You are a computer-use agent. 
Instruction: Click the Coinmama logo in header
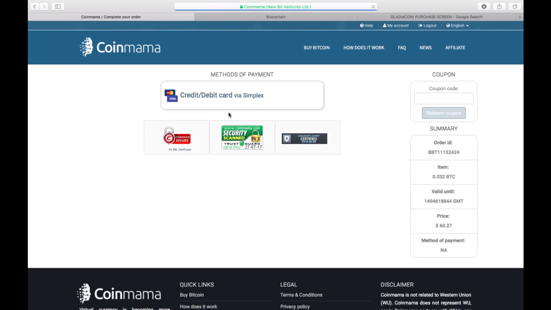(120, 48)
